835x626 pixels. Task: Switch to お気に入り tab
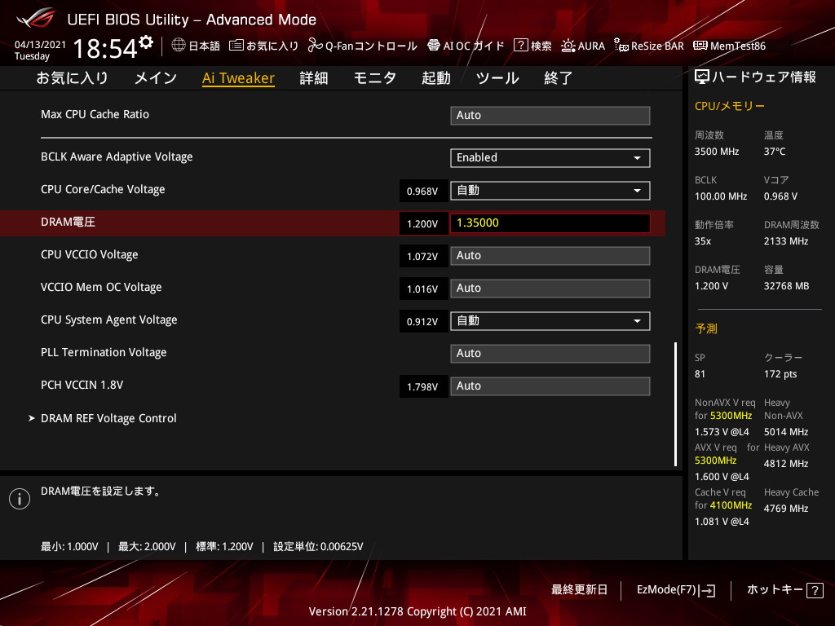point(73,78)
